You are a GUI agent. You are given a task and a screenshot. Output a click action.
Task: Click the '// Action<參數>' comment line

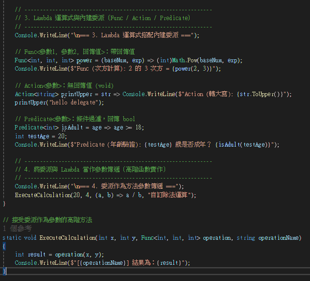click(64, 86)
